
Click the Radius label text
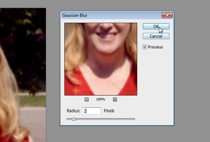coord(73,111)
